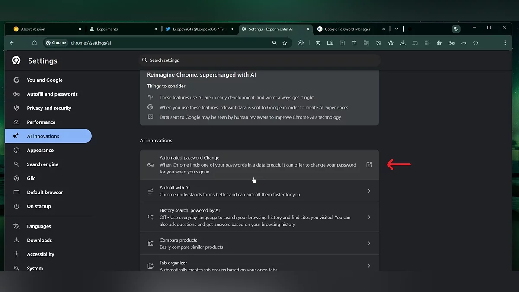Open the history clock icon in toolbar
Image resolution: width=519 pixels, height=292 pixels.
pos(378,43)
